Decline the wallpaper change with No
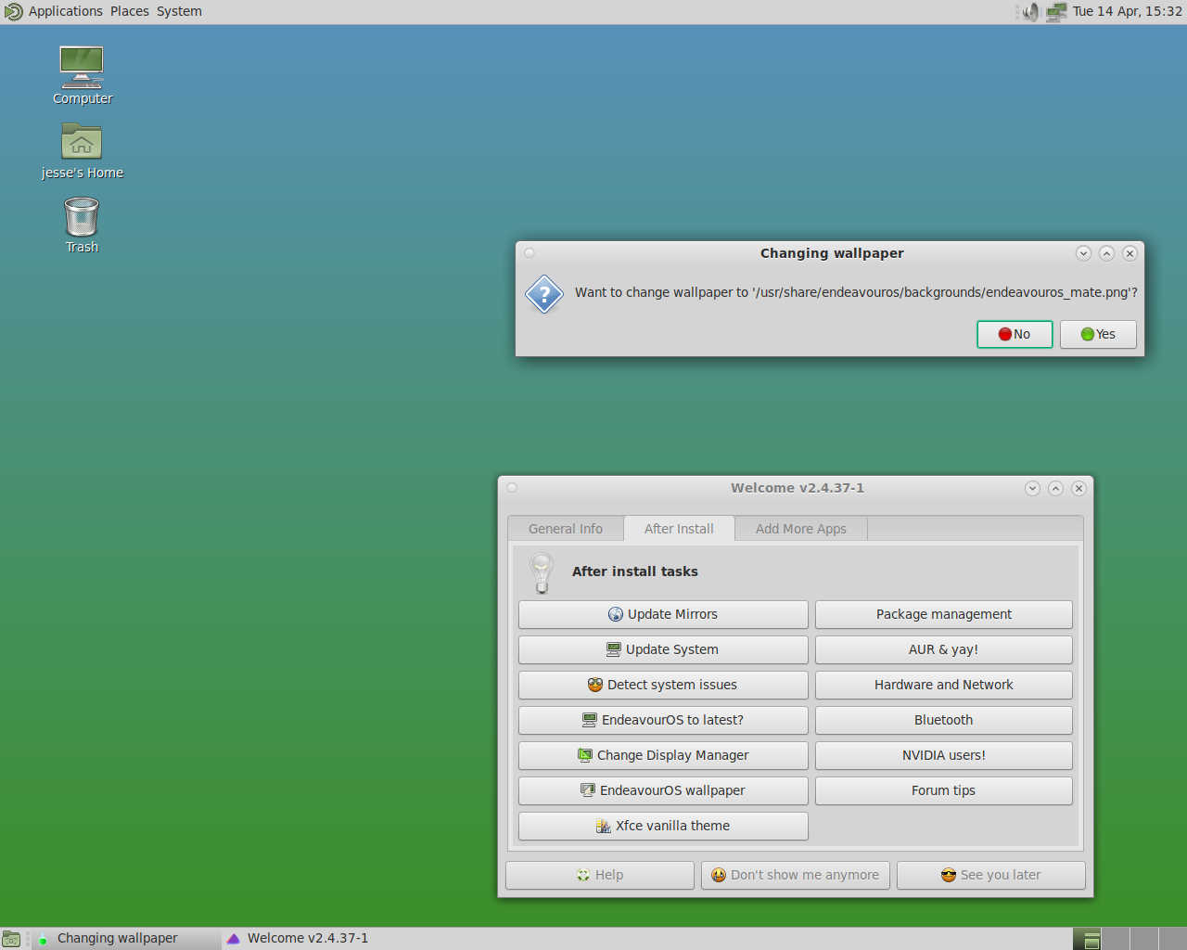 [x=1015, y=334]
